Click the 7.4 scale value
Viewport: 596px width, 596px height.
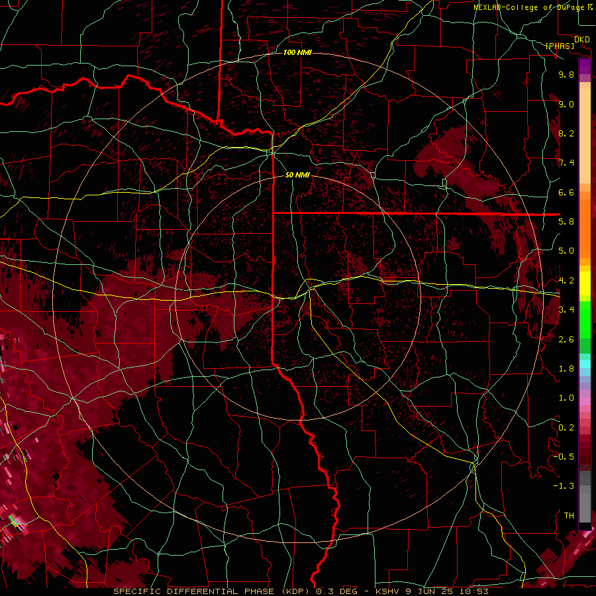[x=566, y=163]
